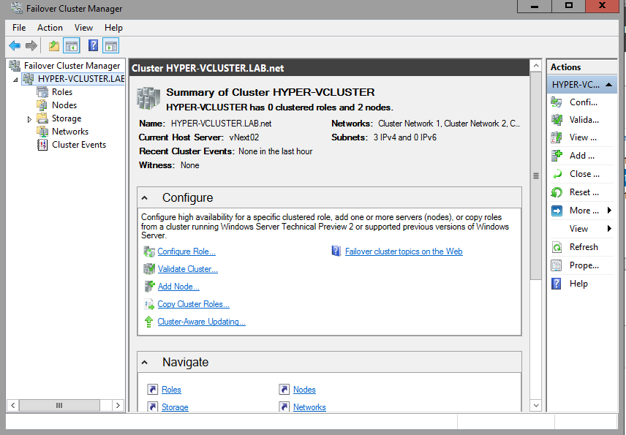Image resolution: width=626 pixels, height=435 pixels.
Task: Open the View menu
Action: [83, 27]
